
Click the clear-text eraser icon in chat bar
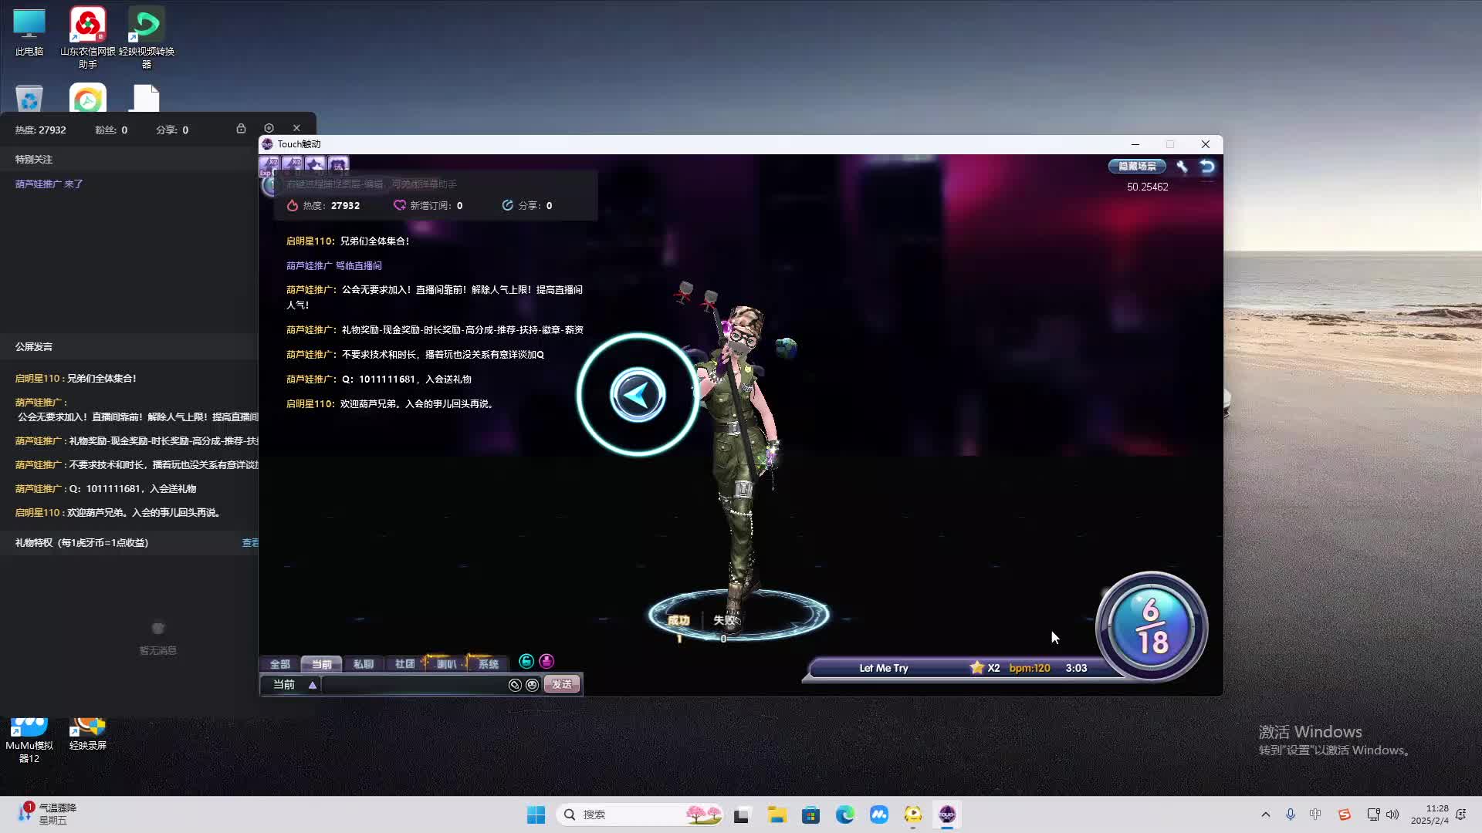tap(515, 685)
